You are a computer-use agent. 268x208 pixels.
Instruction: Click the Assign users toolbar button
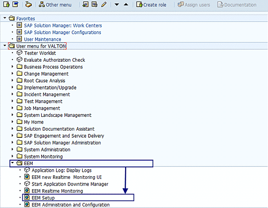(193, 4)
